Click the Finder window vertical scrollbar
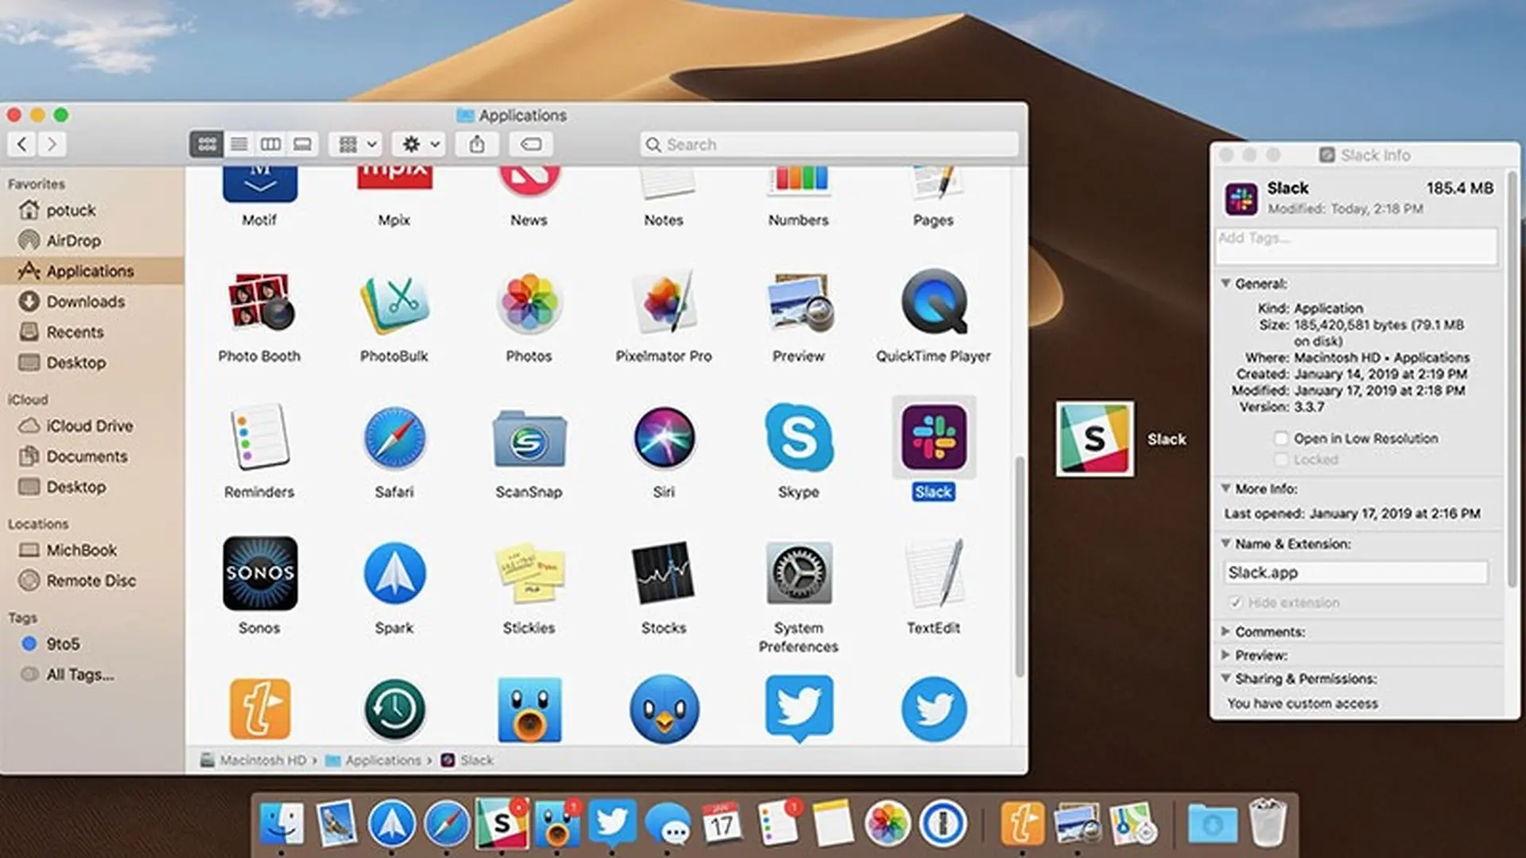Viewport: 1526px width, 858px height. tap(1020, 566)
